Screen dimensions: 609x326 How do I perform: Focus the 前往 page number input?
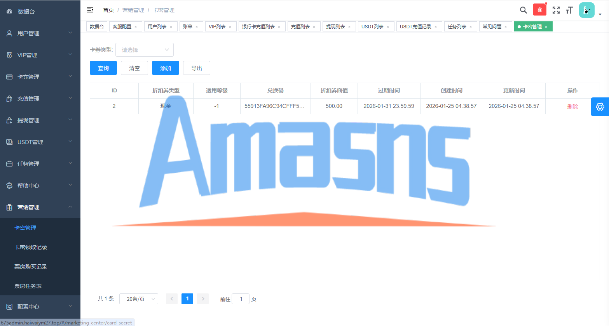(x=241, y=299)
